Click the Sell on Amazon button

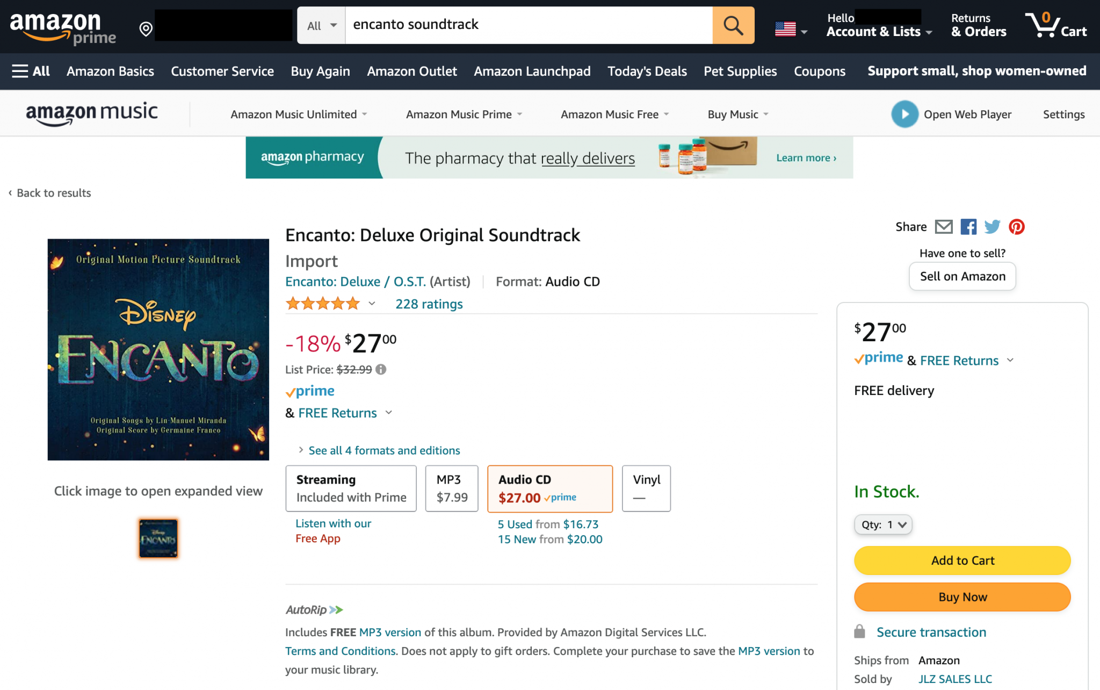(962, 276)
